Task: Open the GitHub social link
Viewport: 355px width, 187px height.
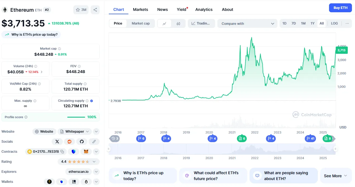Action: coord(82,142)
